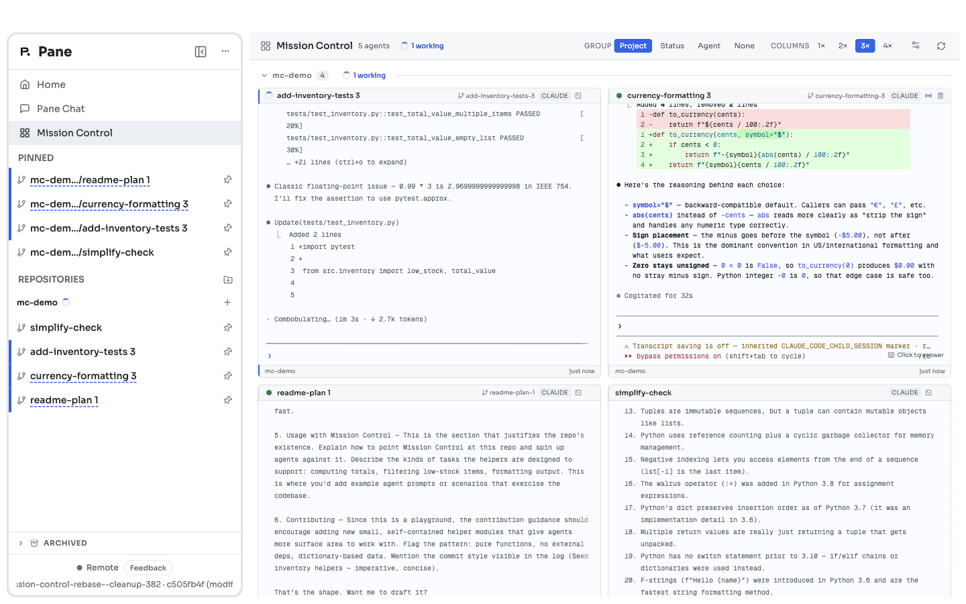966x604 pixels.
Task: Click the Mission Control grid icon in the header
Action: coord(266,46)
